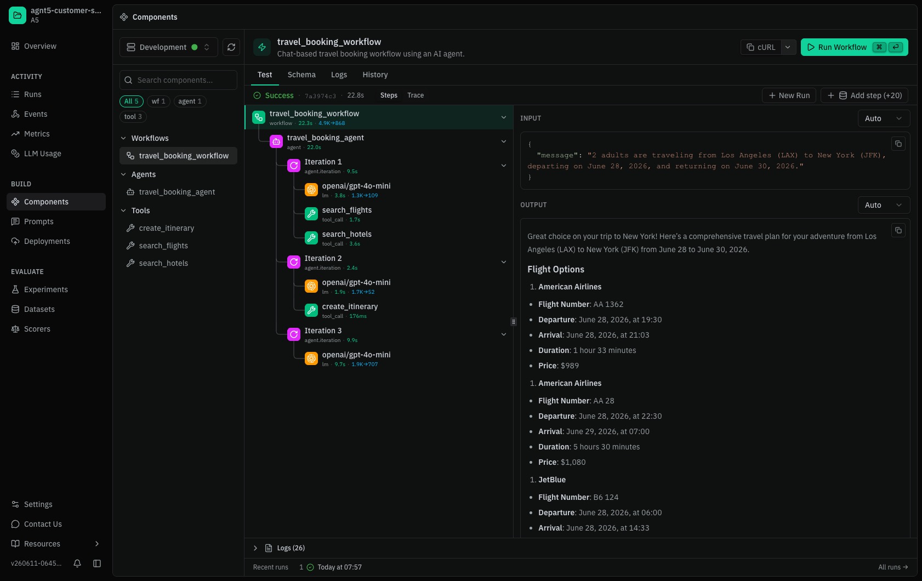
Task: Switch to the Logs tab
Action: click(339, 75)
